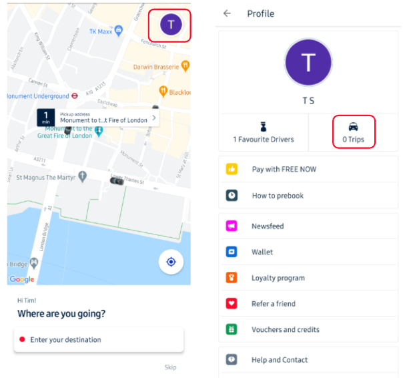Click the Skip link
This screenshot has height=378, width=403.
point(170,367)
